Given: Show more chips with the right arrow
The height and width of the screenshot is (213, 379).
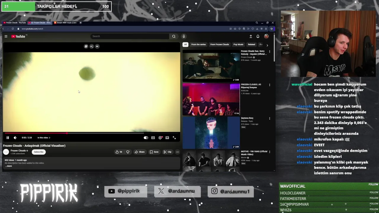Looking at the screenshot, I should point(267,45).
